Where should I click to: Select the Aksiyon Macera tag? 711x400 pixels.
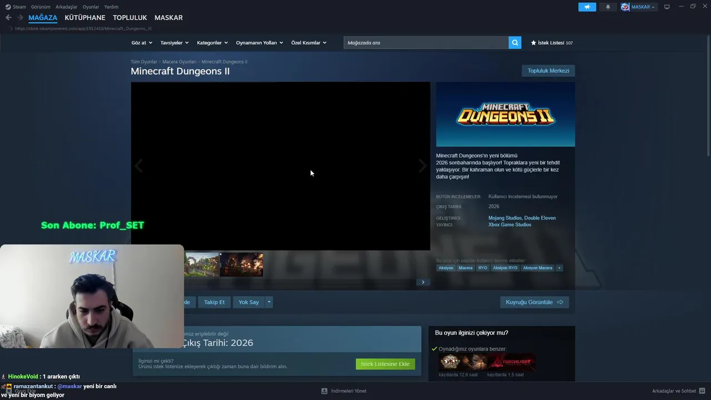(538, 268)
